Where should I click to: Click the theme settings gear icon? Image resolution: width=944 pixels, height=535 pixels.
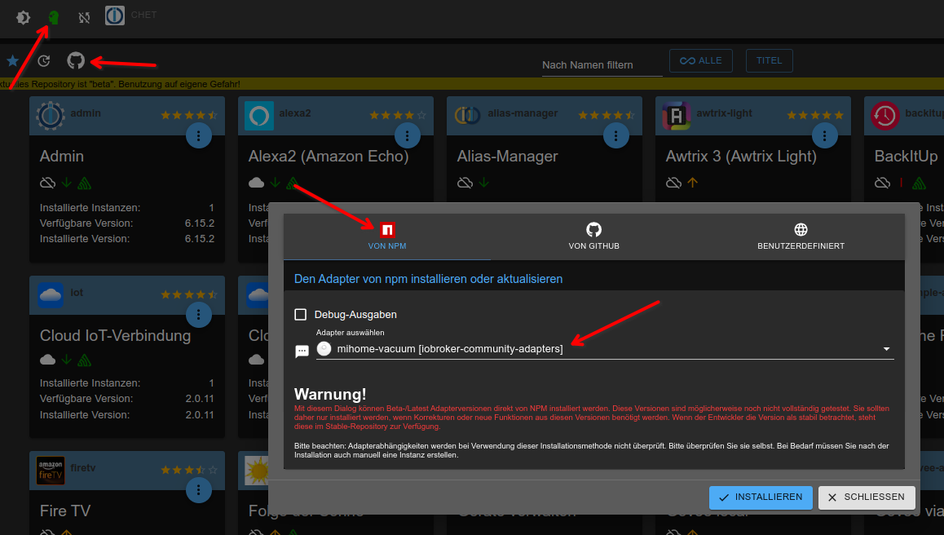pos(23,17)
